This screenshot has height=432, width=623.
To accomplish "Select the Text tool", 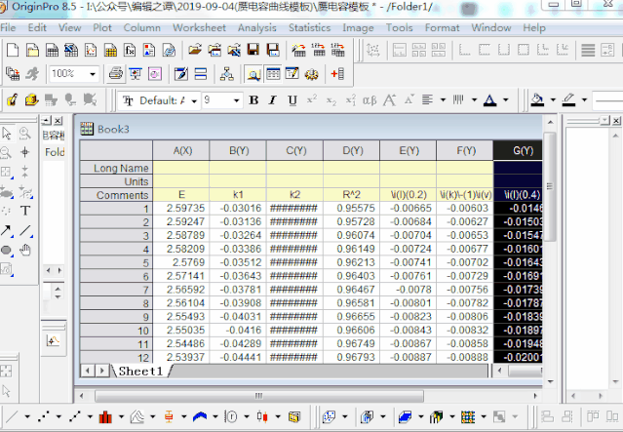I will [25, 211].
